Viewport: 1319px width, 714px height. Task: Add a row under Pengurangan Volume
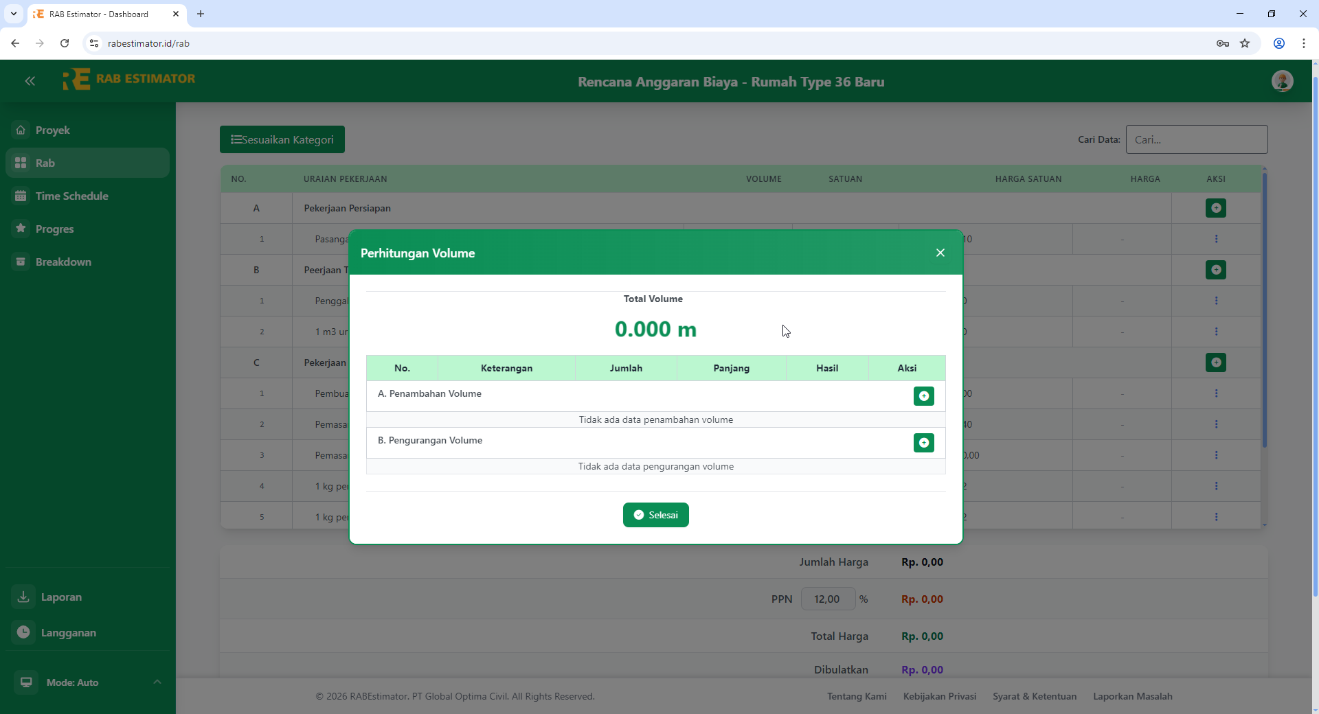(x=923, y=443)
